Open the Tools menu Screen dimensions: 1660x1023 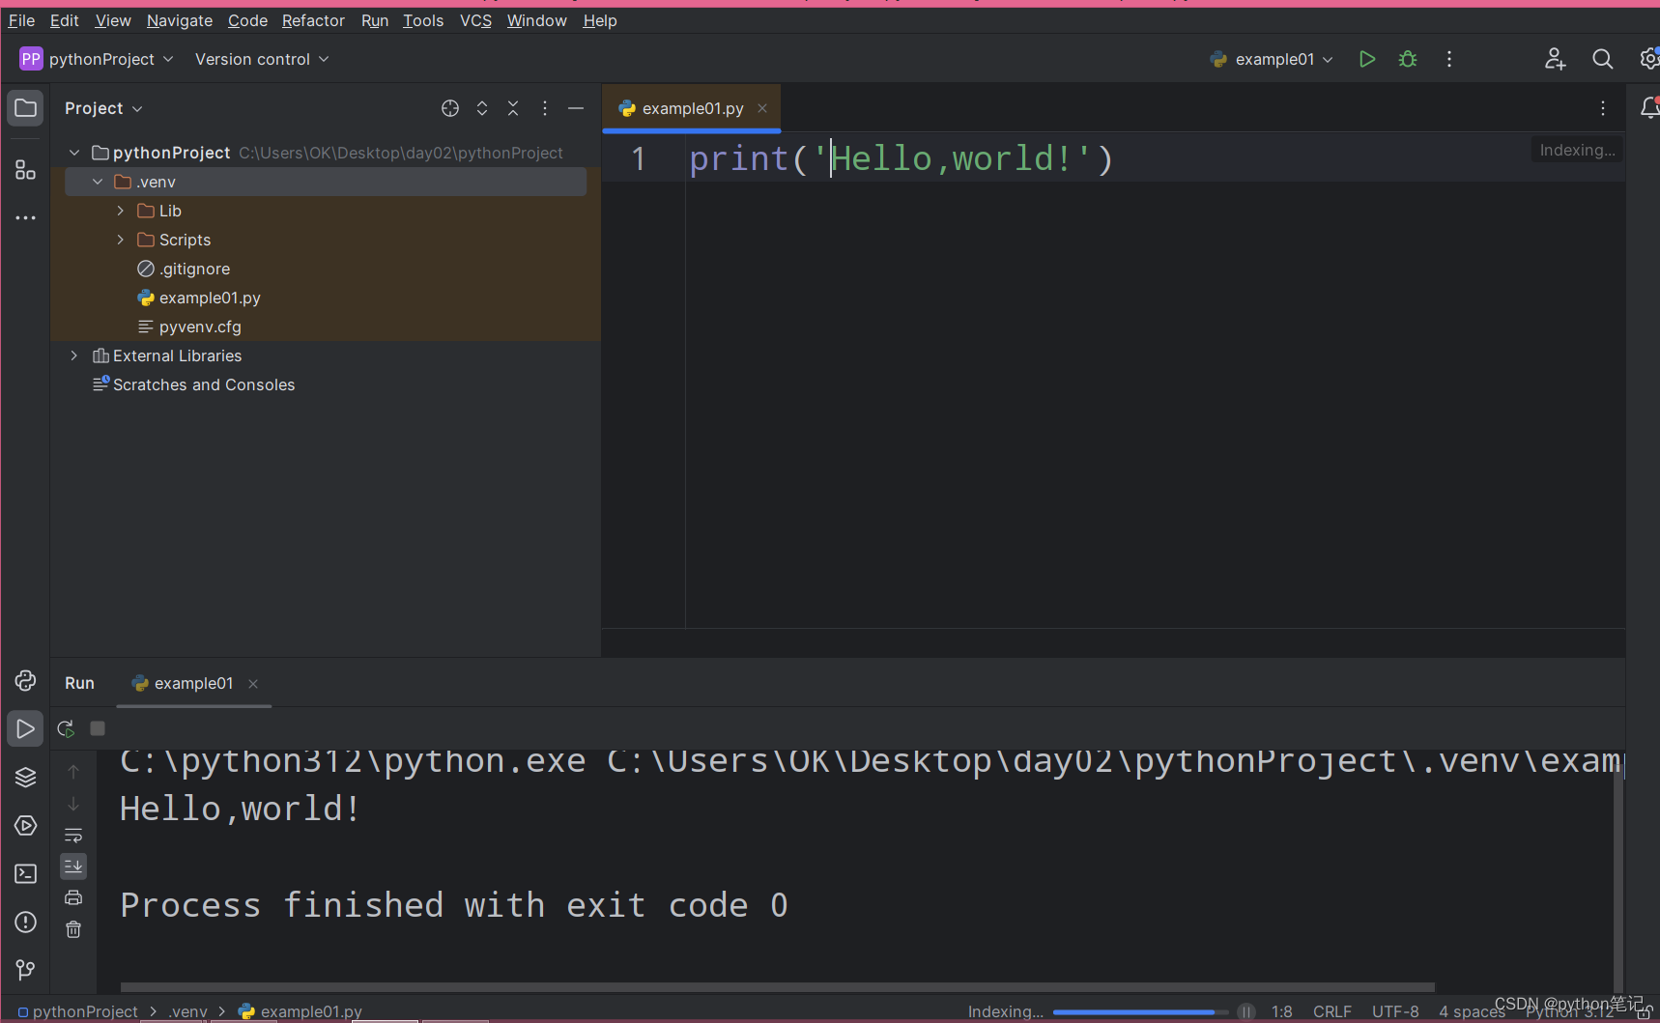[423, 20]
